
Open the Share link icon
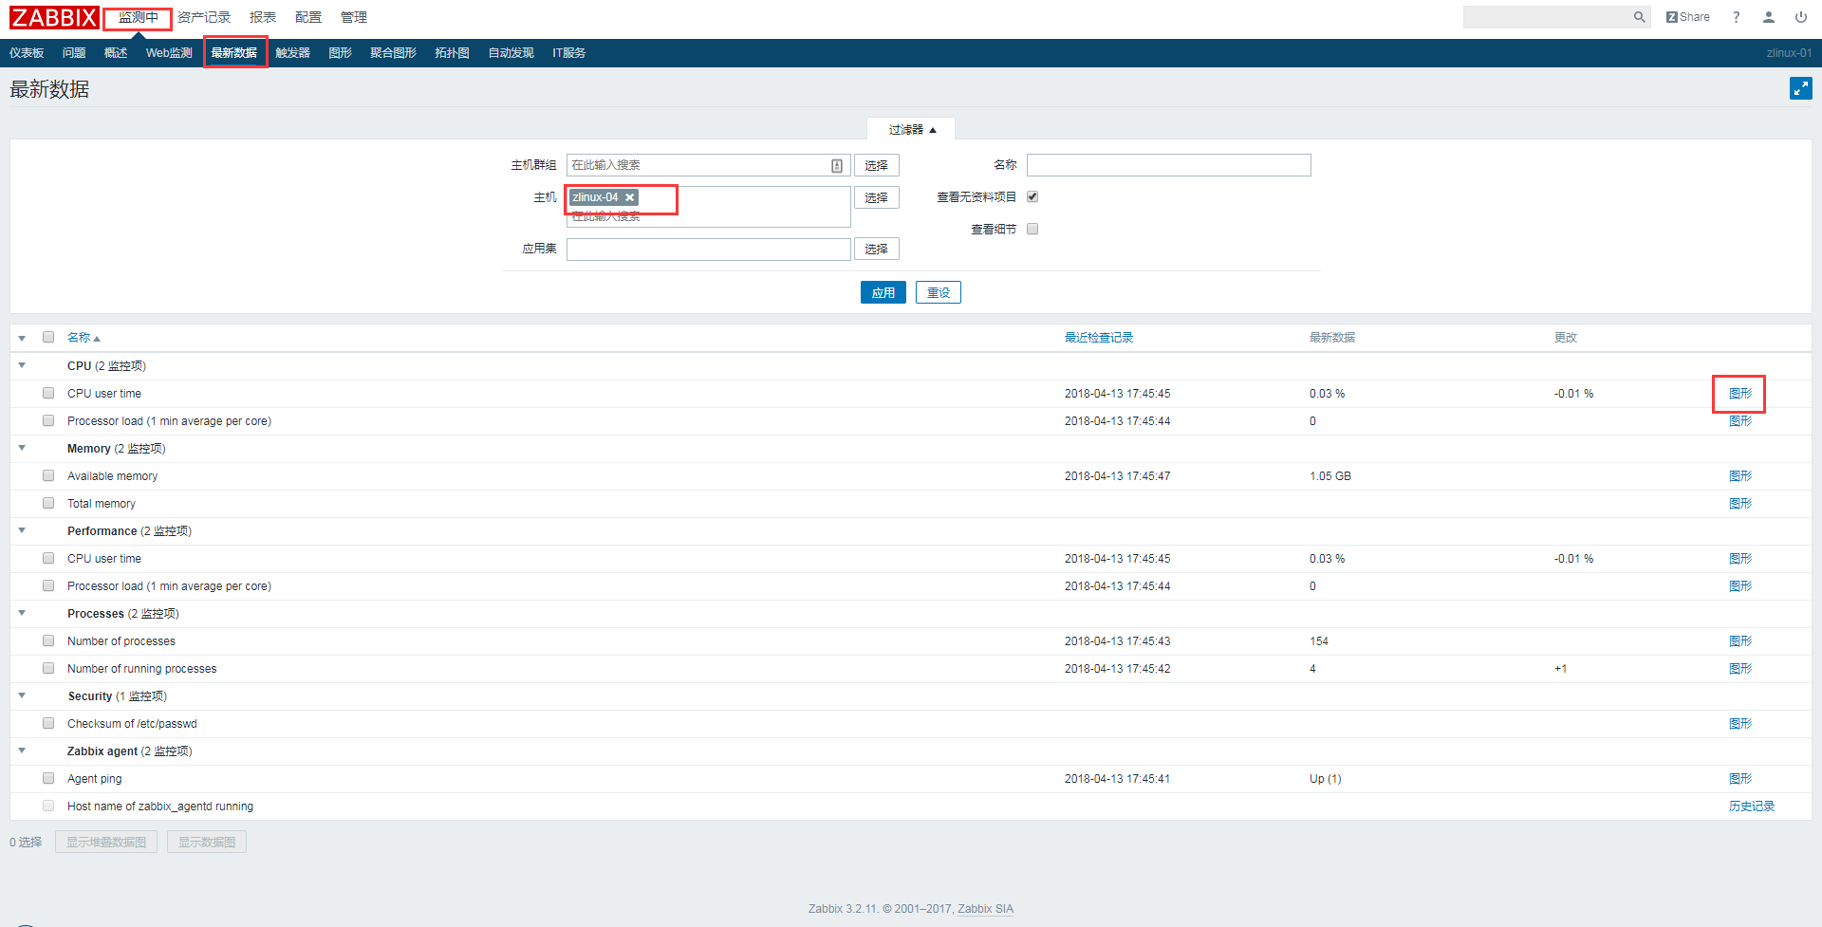pos(1688,17)
